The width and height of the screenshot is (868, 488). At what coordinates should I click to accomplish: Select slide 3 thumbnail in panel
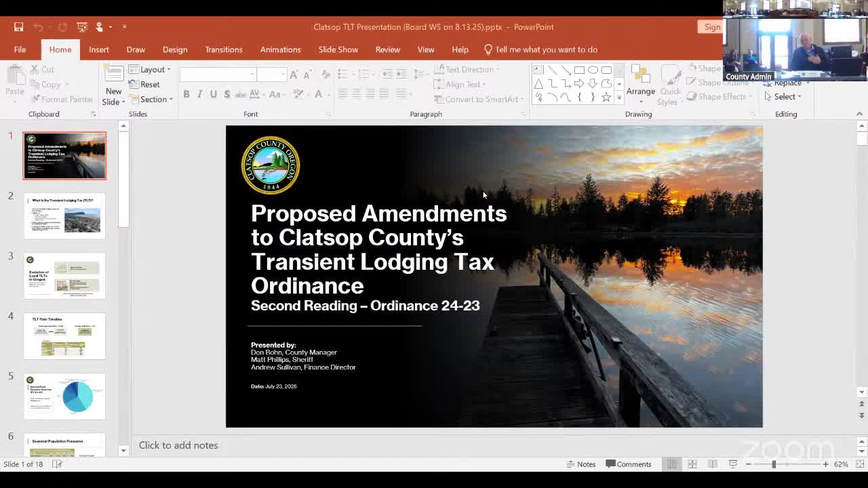click(64, 276)
